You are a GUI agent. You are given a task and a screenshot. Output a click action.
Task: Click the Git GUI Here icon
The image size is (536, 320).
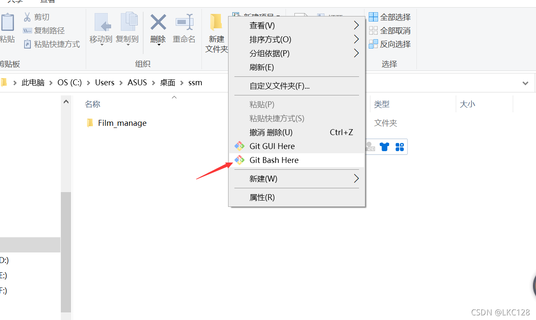pyautogui.click(x=239, y=146)
